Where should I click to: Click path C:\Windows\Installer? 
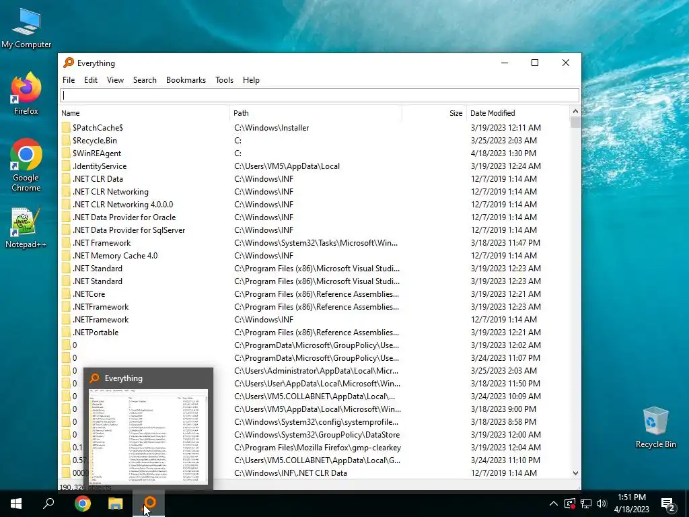(x=272, y=128)
